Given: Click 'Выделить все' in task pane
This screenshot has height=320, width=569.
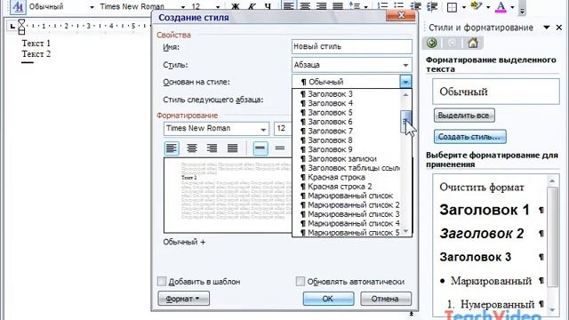Looking at the screenshot, I should [464, 116].
